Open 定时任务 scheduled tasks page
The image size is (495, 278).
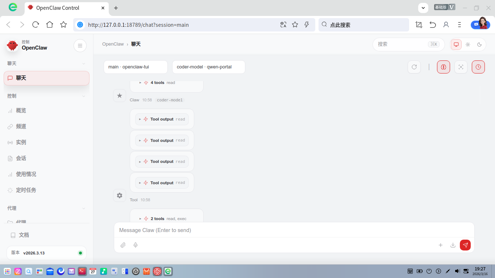point(46,190)
